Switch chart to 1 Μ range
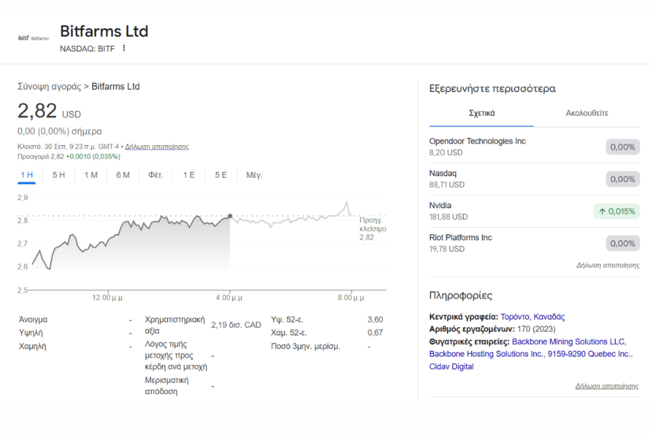652x435 pixels. (90, 175)
